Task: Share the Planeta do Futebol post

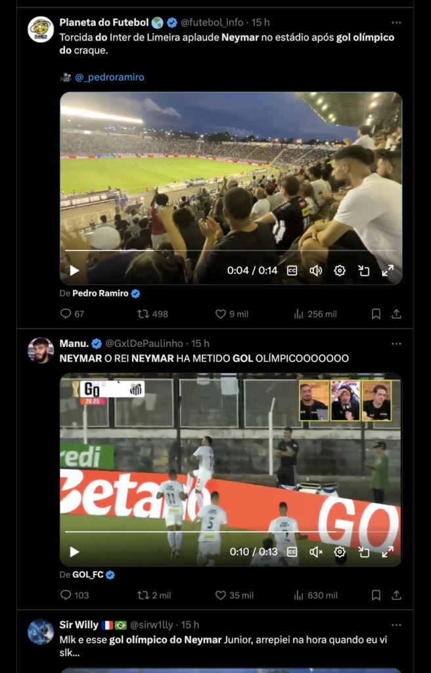Action: [396, 314]
